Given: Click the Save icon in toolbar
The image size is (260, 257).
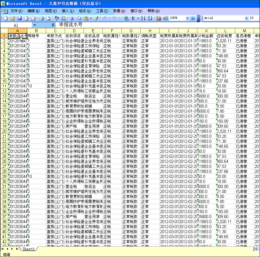Looking at the screenshot, I should pos(19,18).
